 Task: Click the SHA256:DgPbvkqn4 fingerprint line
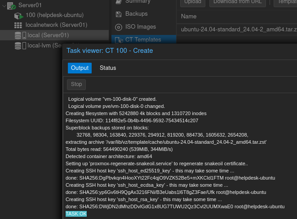tap(170, 178)
